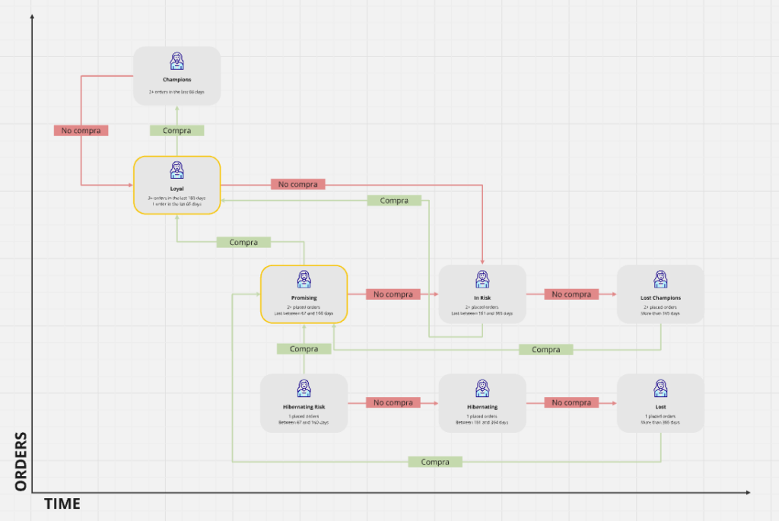This screenshot has width=779, height=521.
Task: Click 'Last between 67 and 160 days' description
Action: point(304,313)
